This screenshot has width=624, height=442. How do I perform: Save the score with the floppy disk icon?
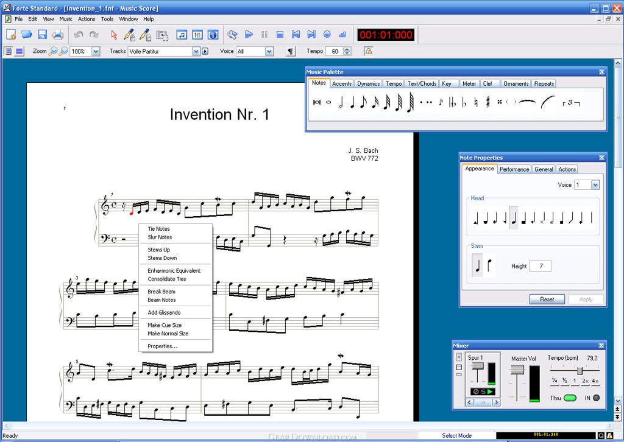[x=42, y=35]
